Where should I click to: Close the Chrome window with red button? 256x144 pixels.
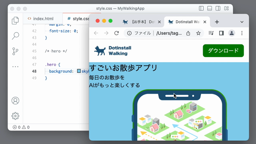[98, 21]
